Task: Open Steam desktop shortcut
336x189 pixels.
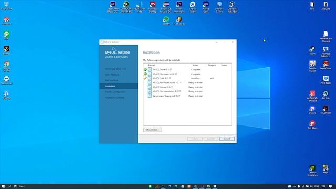Action: pos(312,50)
